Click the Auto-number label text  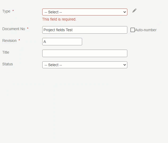click(146, 30)
